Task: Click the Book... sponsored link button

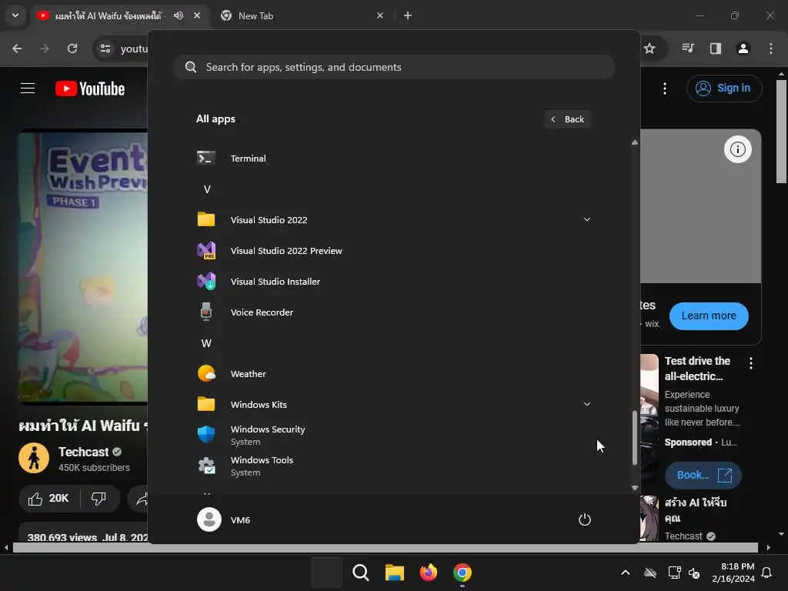Action: [x=703, y=475]
